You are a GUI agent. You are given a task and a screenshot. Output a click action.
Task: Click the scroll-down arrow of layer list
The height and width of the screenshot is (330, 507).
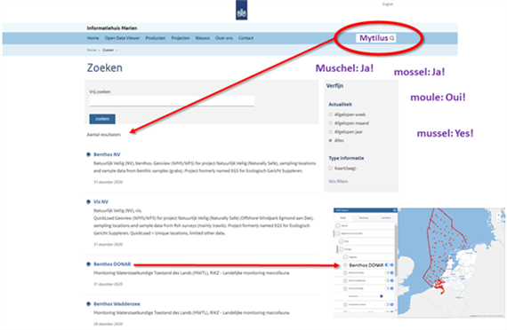[x=396, y=310]
